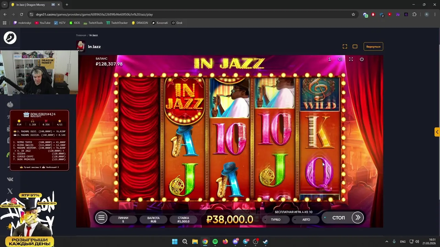This screenshot has height=247, width=440.
Task: Open the X social icon
Action: (10, 191)
